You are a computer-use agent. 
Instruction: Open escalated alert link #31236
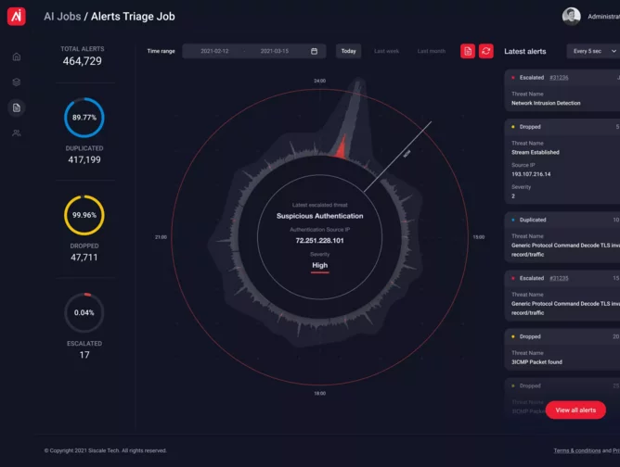tap(559, 78)
